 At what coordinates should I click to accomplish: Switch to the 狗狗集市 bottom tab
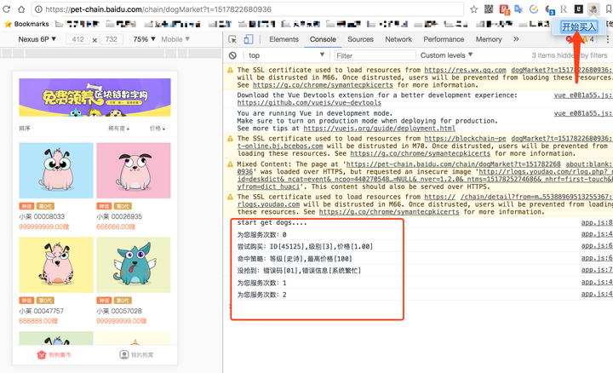coord(54,355)
